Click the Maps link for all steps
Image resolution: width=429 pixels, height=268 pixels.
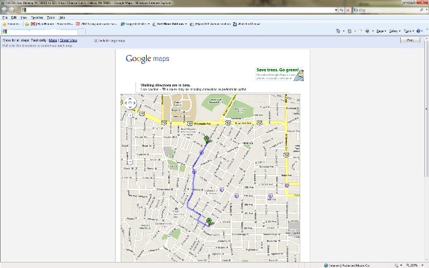pos(53,40)
